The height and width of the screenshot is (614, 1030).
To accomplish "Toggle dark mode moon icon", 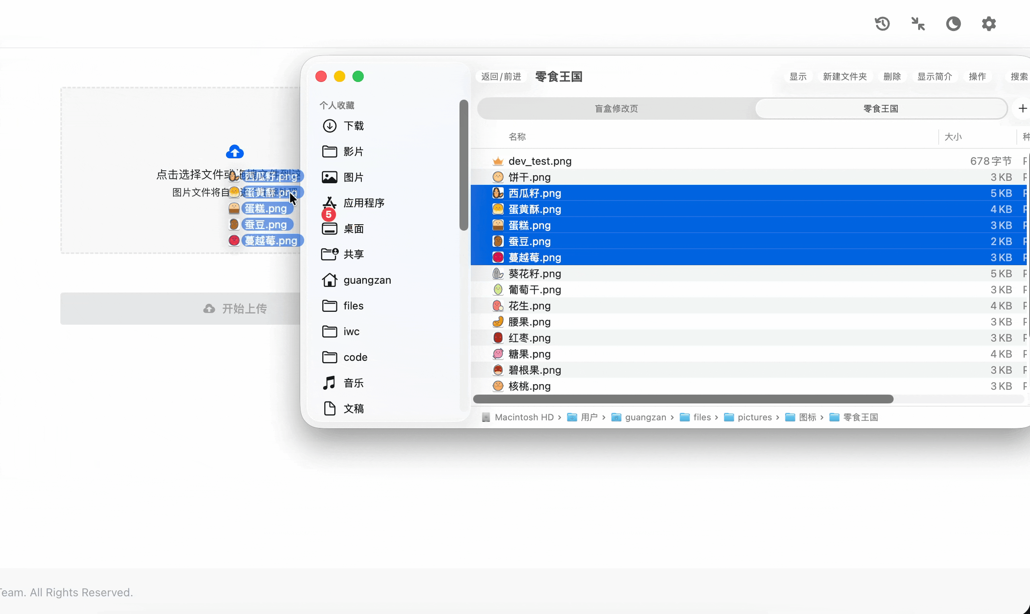I will 953,24.
